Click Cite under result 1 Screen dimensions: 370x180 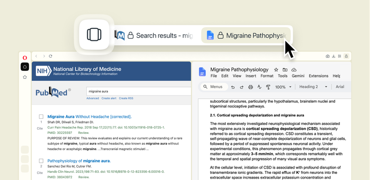pyautogui.click(x=40, y=128)
